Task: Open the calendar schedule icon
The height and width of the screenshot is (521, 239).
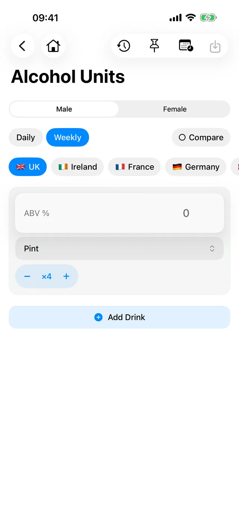Action: coord(186,46)
